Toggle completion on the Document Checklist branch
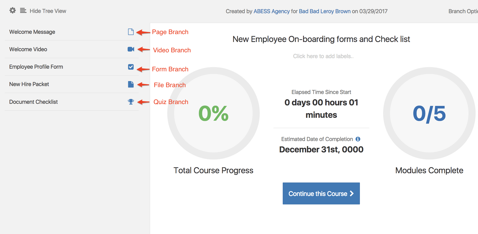The height and width of the screenshot is (234, 478). (x=131, y=102)
